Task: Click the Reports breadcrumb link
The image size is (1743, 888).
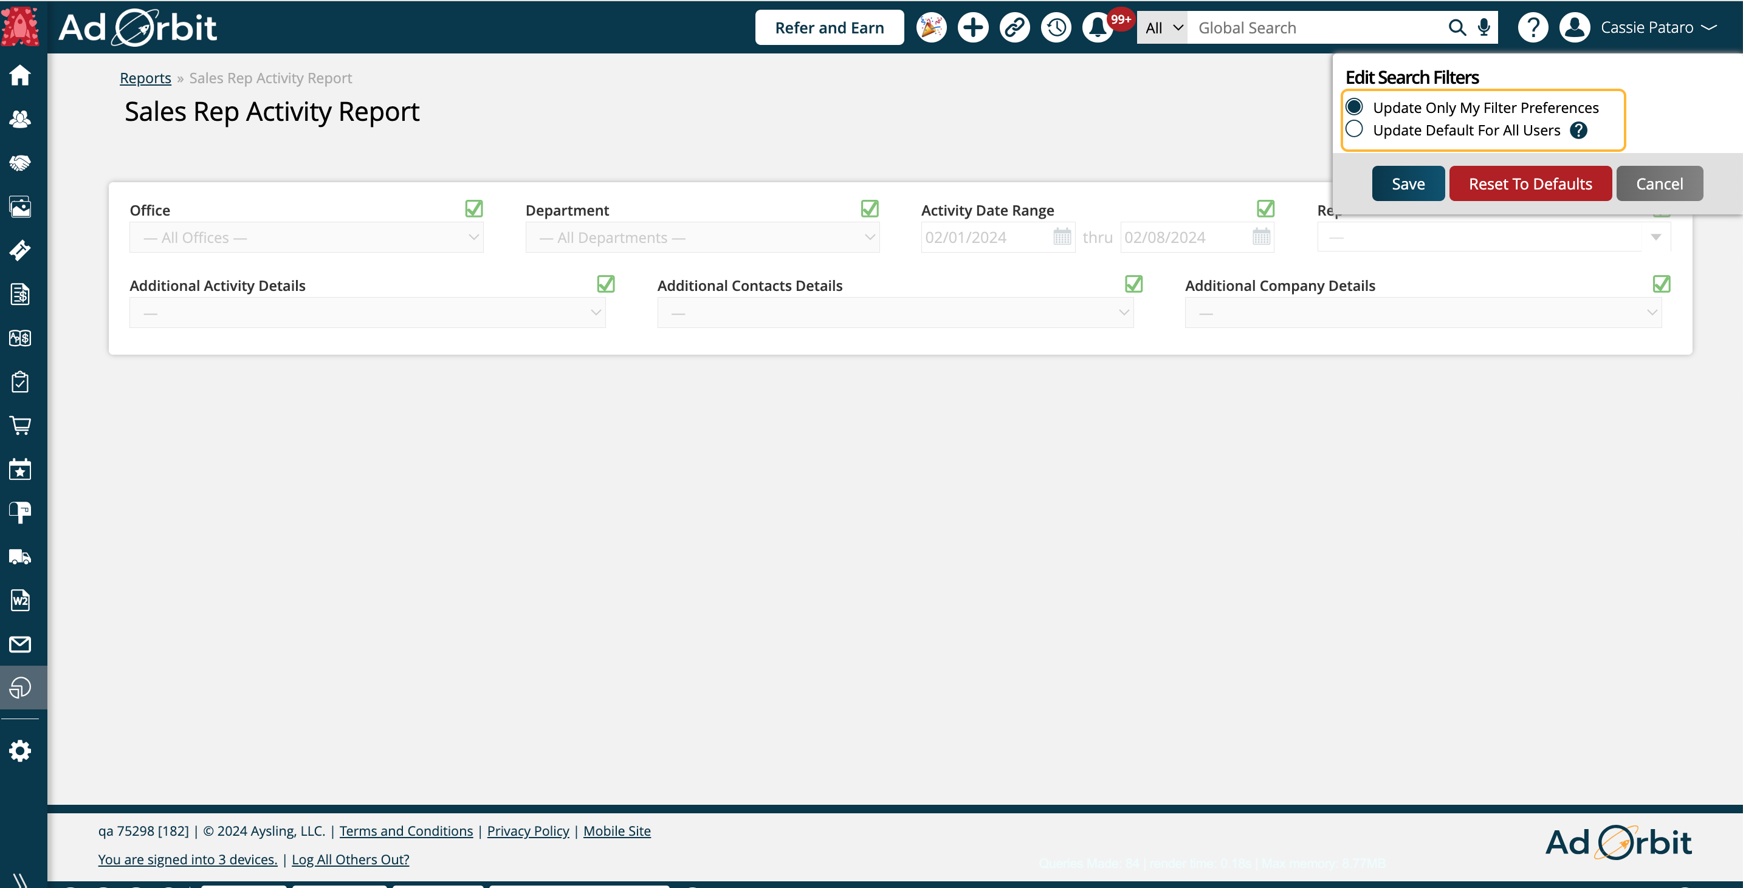Action: point(145,78)
